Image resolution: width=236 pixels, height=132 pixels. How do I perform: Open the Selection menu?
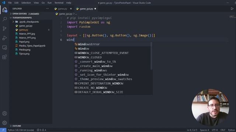click(26, 3)
